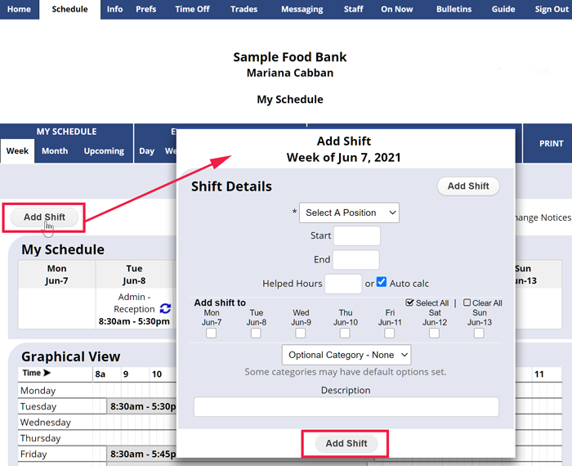Show the Upcoming schedule view

[x=104, y=151]
